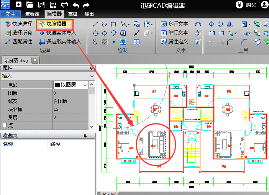Click the 购买 purchase button
Viewport: 269px width, 195px height.
pyautogui.click(x=247, y=5)
